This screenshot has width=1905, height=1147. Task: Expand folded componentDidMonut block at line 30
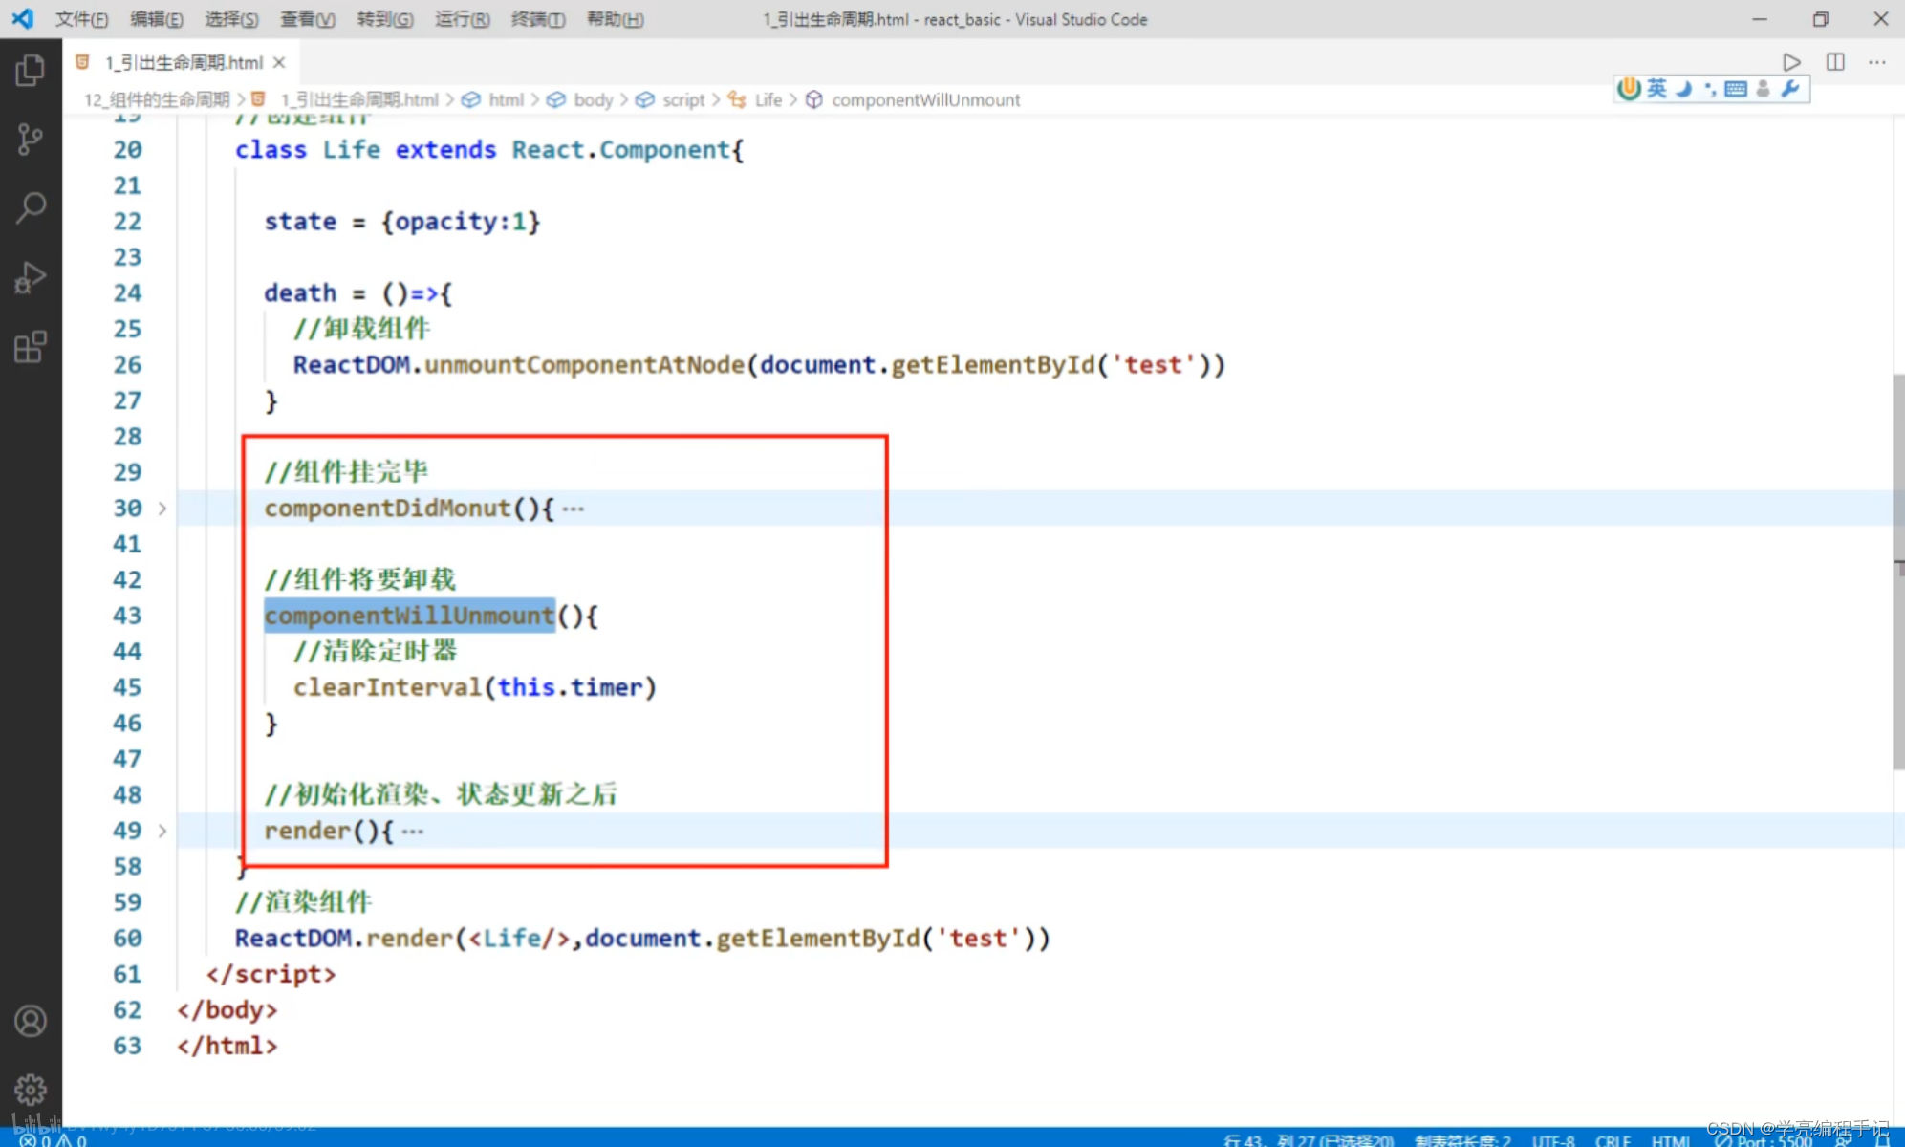click(162, 509)
